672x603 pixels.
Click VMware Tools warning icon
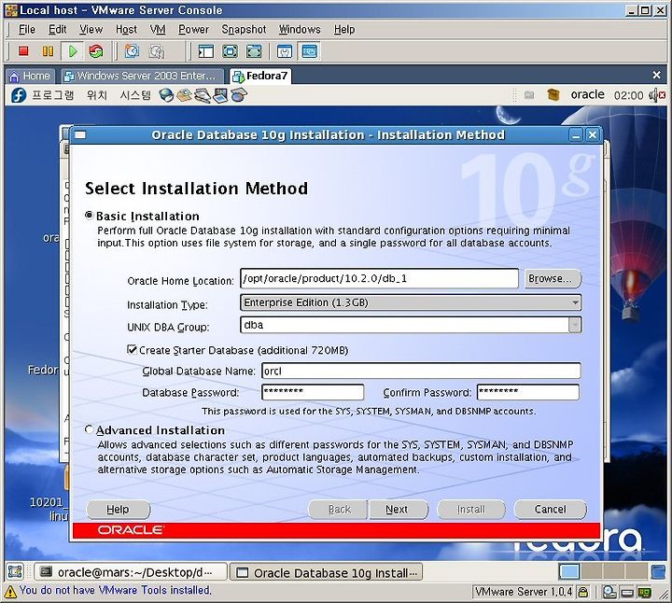[x=10, y=592]
